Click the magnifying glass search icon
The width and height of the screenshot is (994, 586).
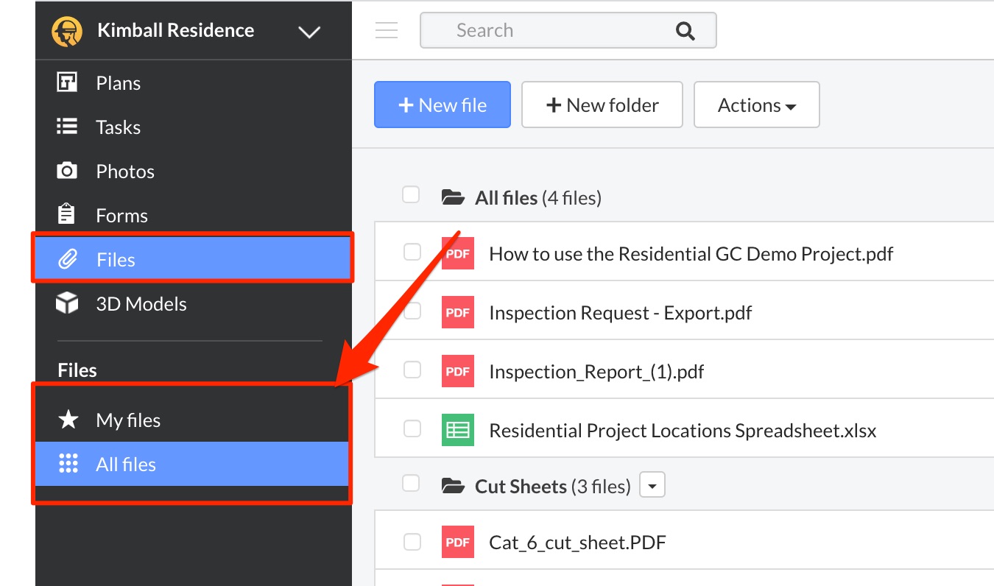coord(685,31)
